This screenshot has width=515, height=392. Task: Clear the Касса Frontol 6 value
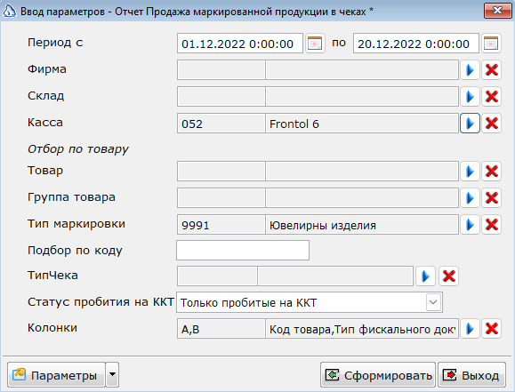[x=491, y=124]
